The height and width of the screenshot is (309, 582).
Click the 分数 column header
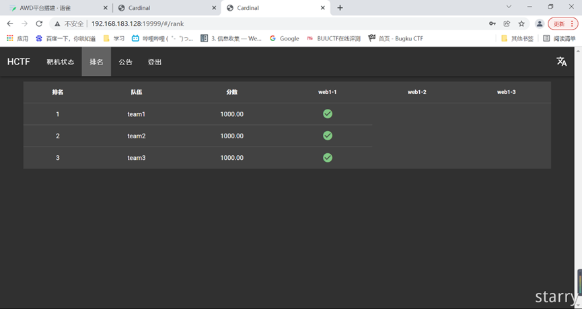(x=232, y=92)
